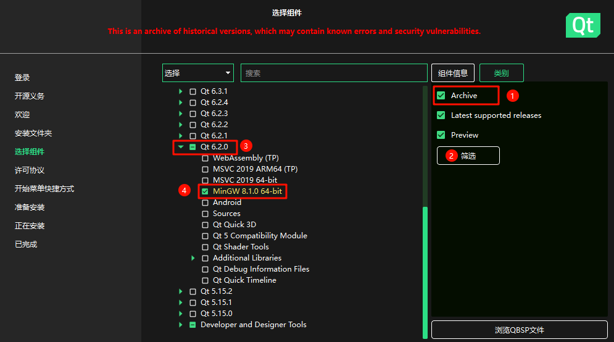Click the 浏览QBSP文件 button

point(519,330)
